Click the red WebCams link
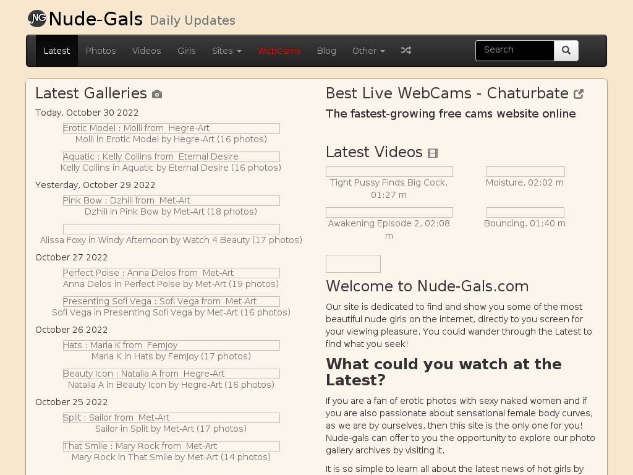The image size is (633, 475). (279, 51)
